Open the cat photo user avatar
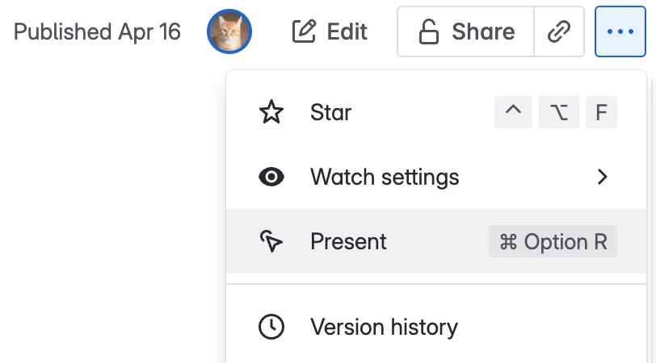Image resolution: width=656 pixels, height=363 pixels. coord(229,31)
